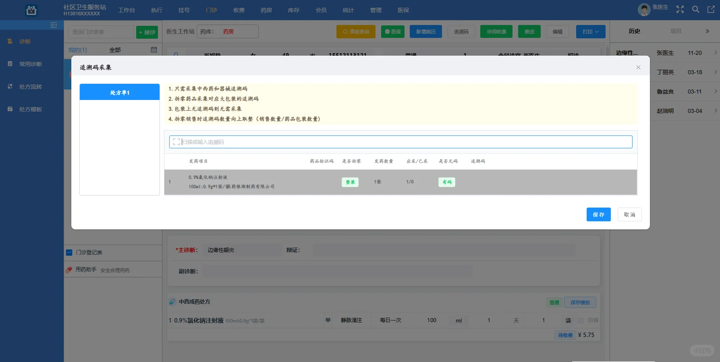Viewport: 720px width, 362px height.
Task: Open the 打印 dropdown button
Action: click(x=591, y=31)
